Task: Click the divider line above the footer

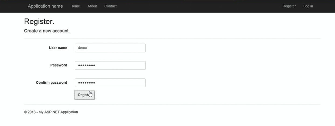Action: point(172,104)
